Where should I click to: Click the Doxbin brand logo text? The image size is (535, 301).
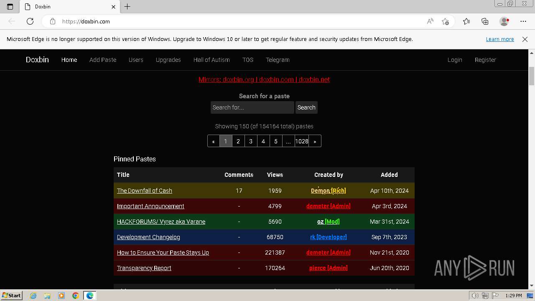(x=37, y=60)
